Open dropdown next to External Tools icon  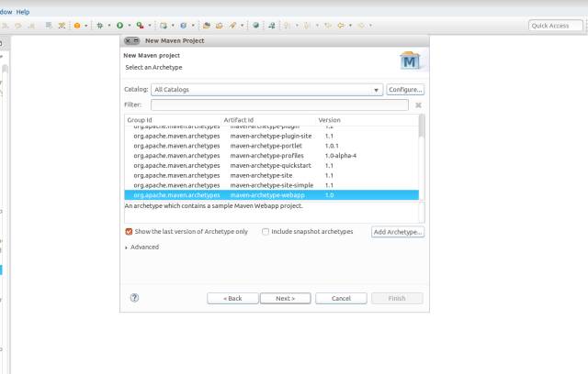[x=150, y=26]
